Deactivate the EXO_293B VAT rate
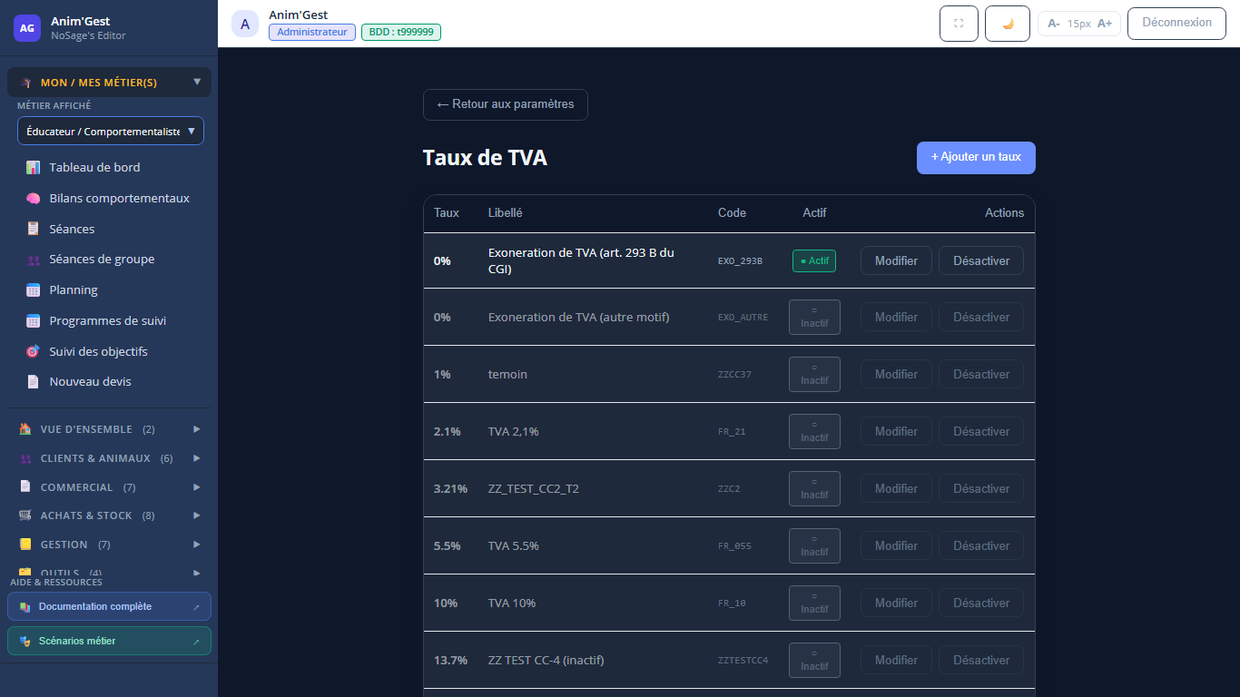This screenshot has height=697, width=1240. pos(981,261)
